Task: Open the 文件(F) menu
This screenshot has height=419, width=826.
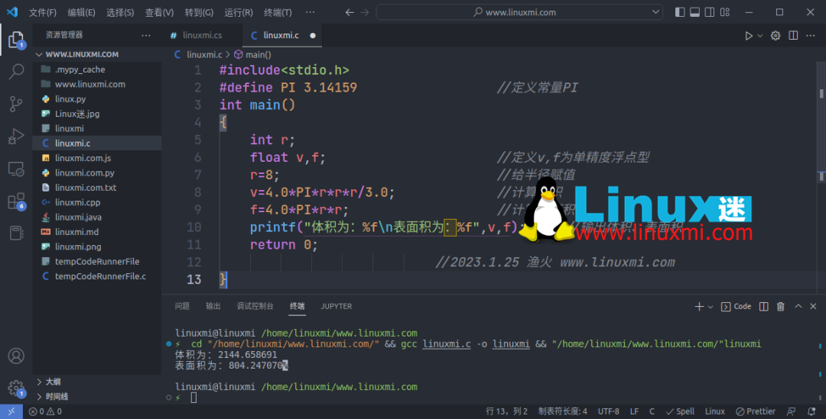Action: (x=43, y=12)
